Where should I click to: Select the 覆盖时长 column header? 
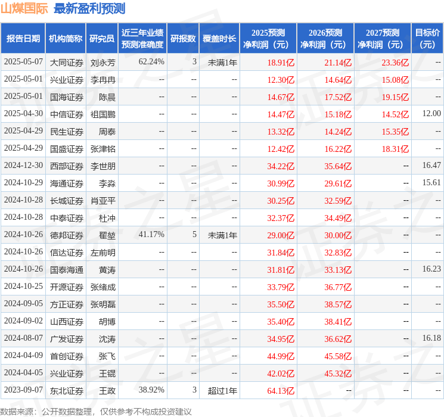click(x=219, y=39)
